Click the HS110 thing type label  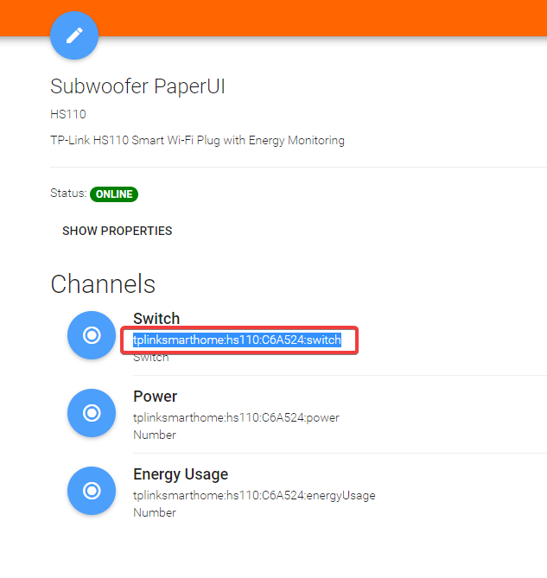pos(68,114)
